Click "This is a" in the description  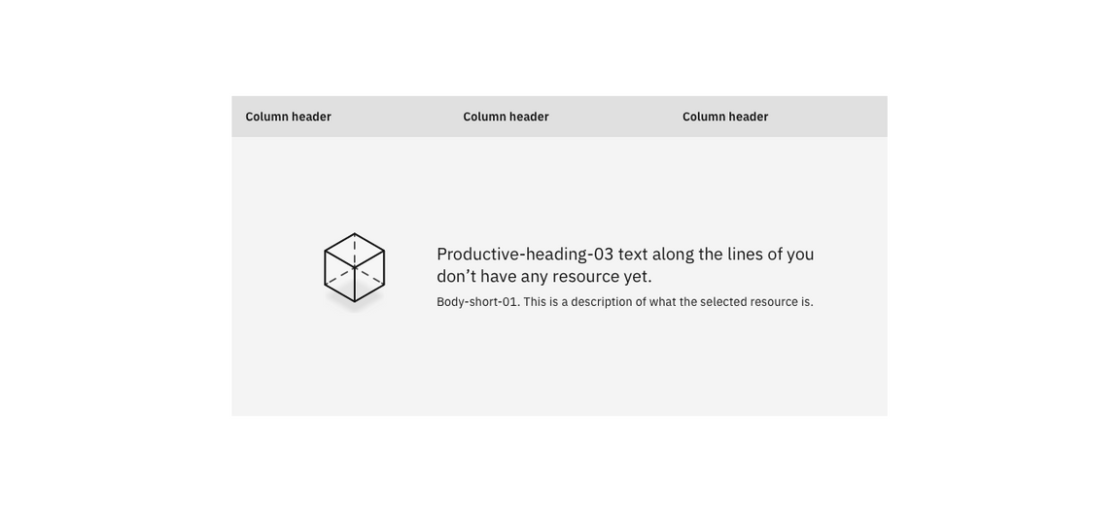point(545,302)
